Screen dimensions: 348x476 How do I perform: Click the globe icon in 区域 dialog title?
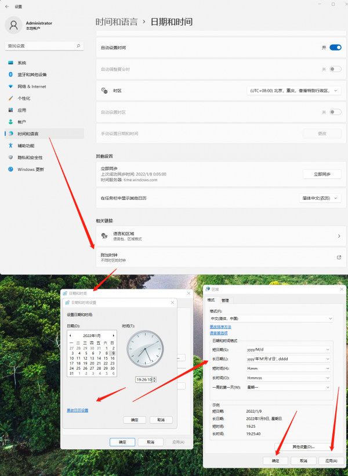[208, 289]
